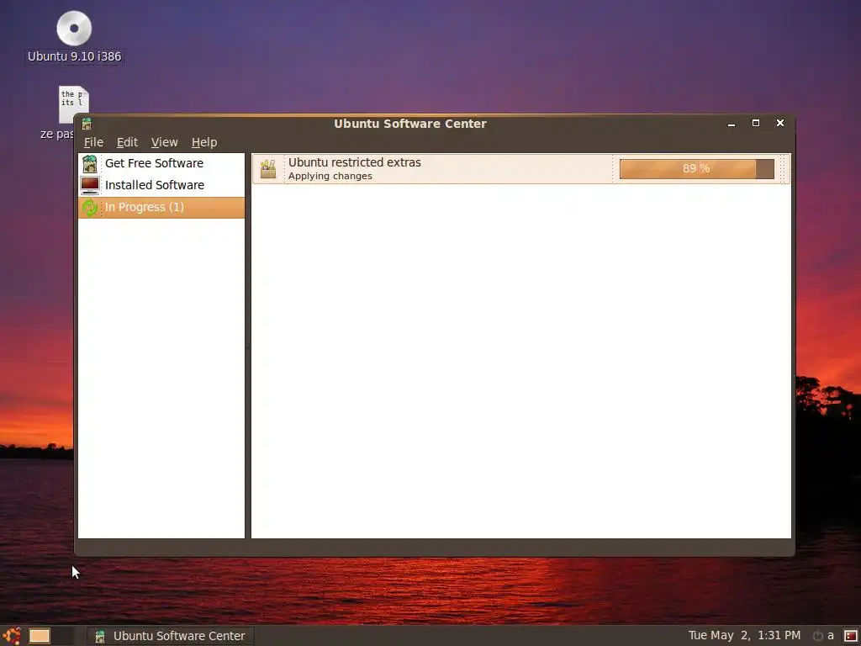Click the Software Center title bar icon
The image size is (861, 646).
(x=87, y=124)
